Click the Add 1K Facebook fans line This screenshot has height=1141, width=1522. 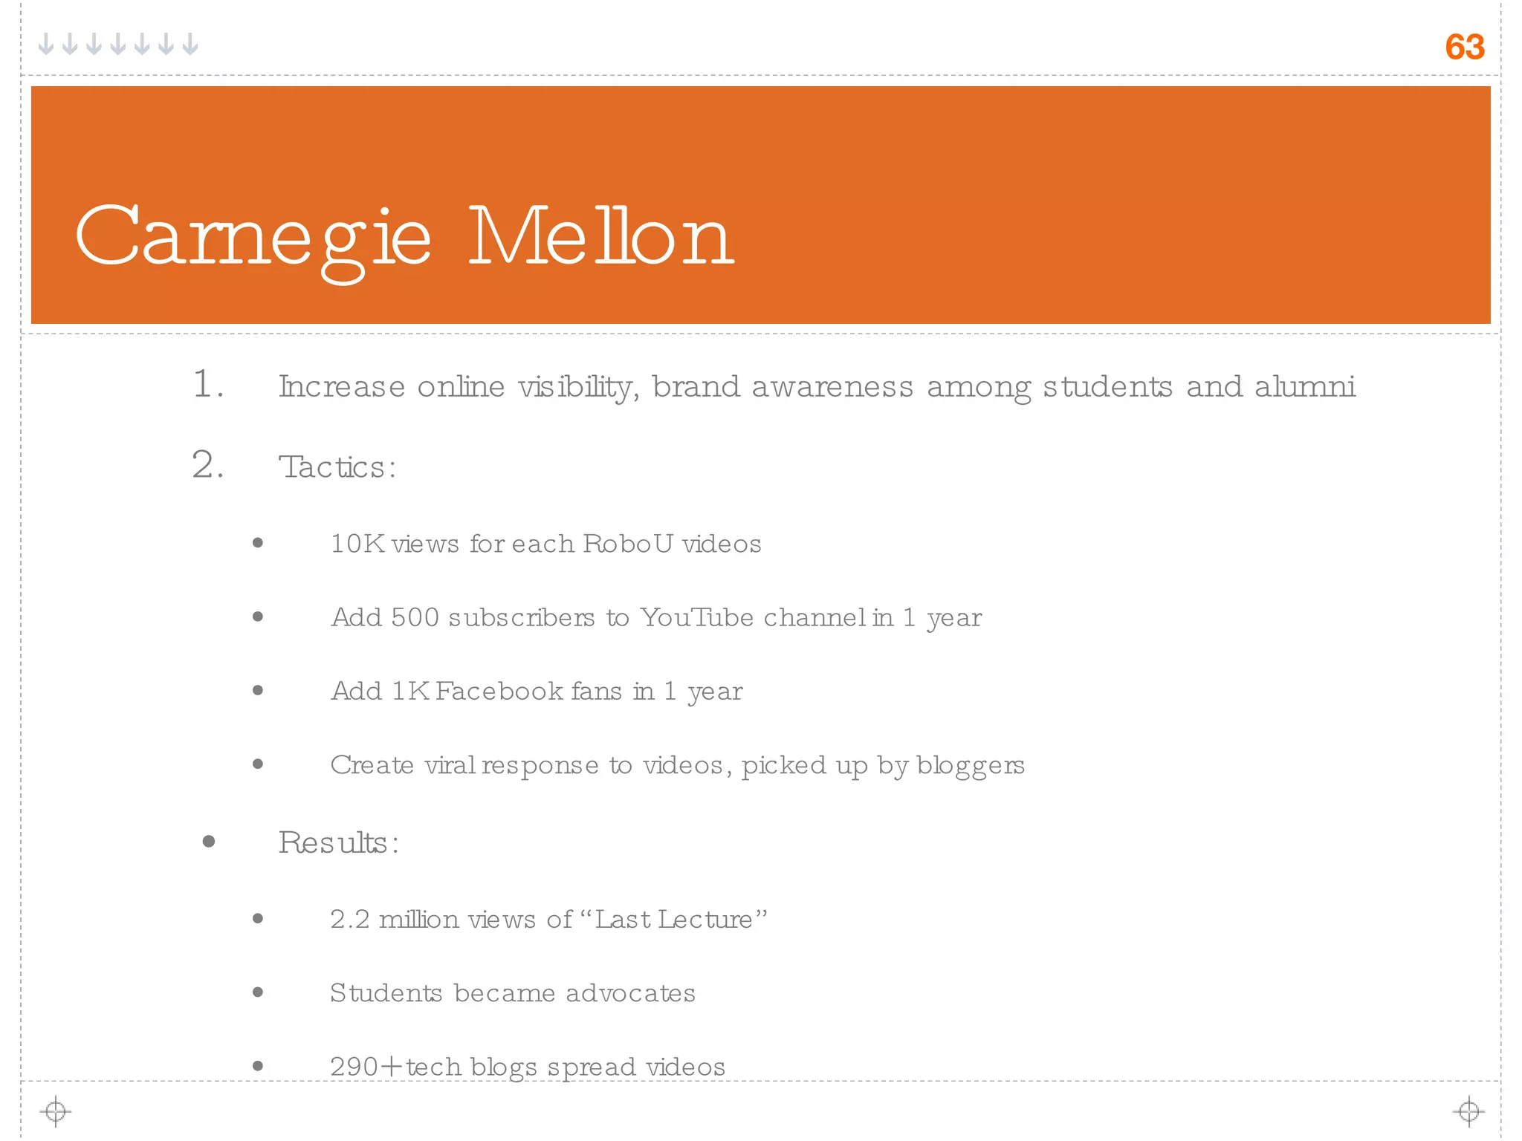(536, 692)
